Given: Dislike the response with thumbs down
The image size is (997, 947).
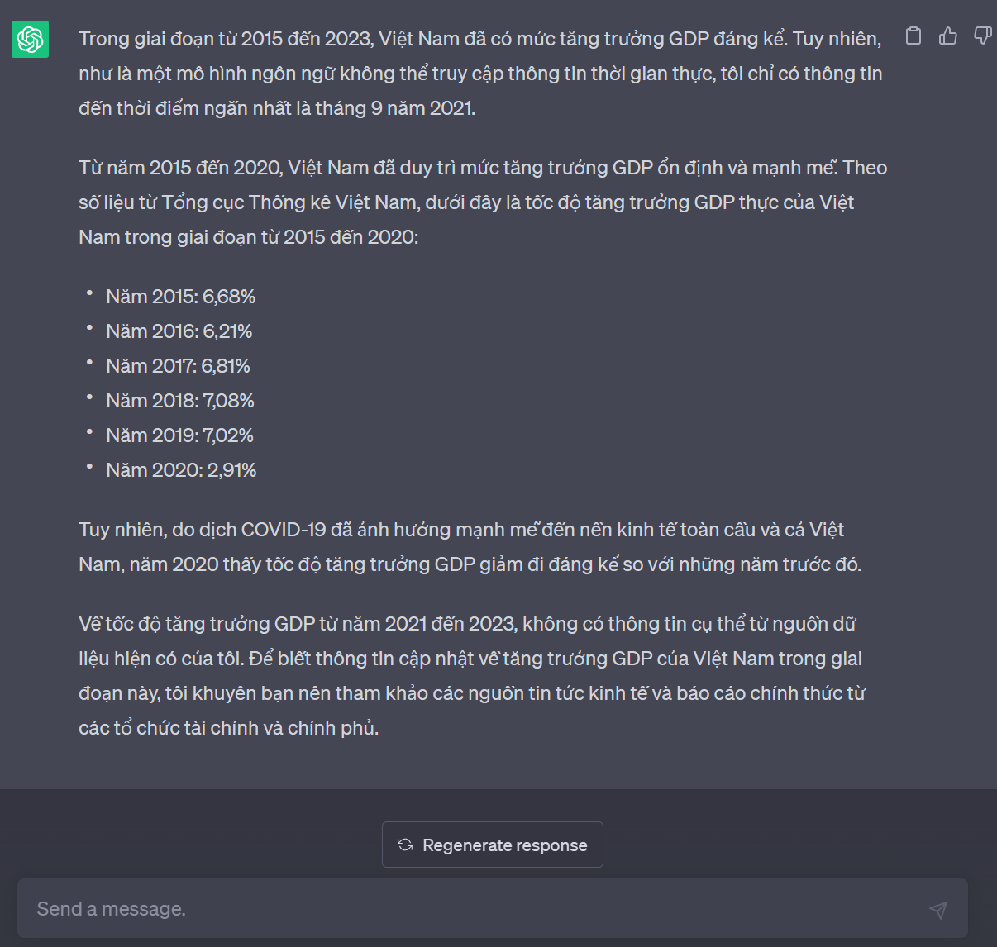Looking at the screenshot, I should [982, 36].
